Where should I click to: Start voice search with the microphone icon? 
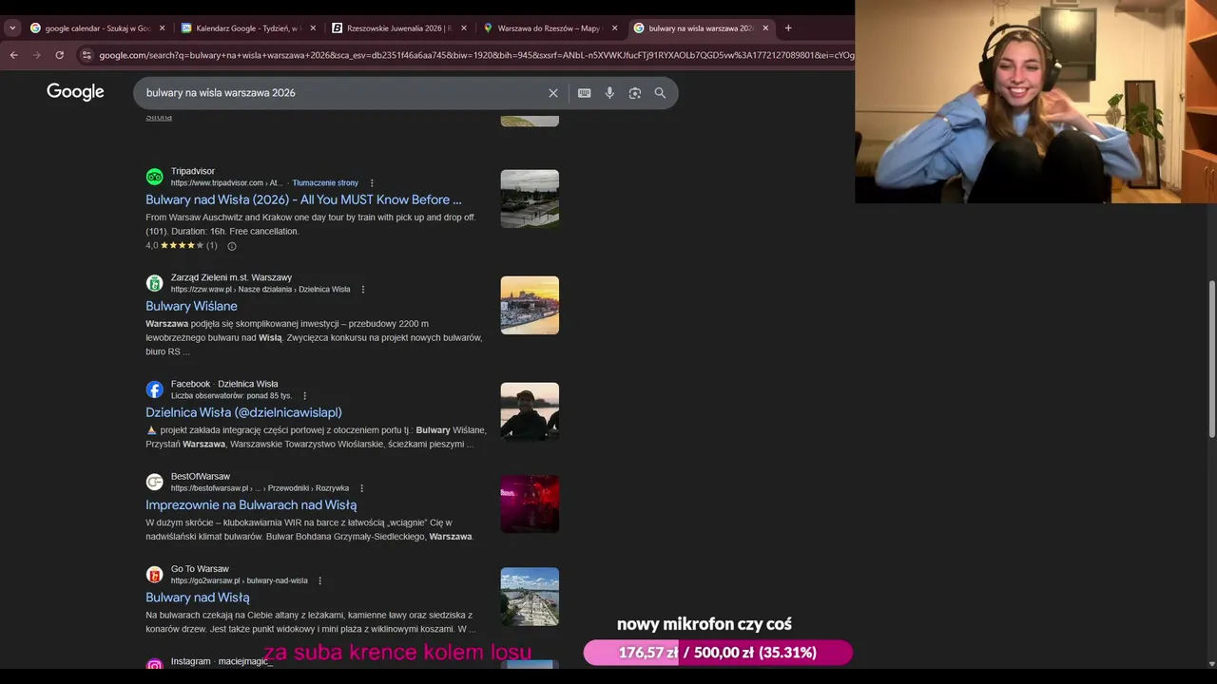609,93
